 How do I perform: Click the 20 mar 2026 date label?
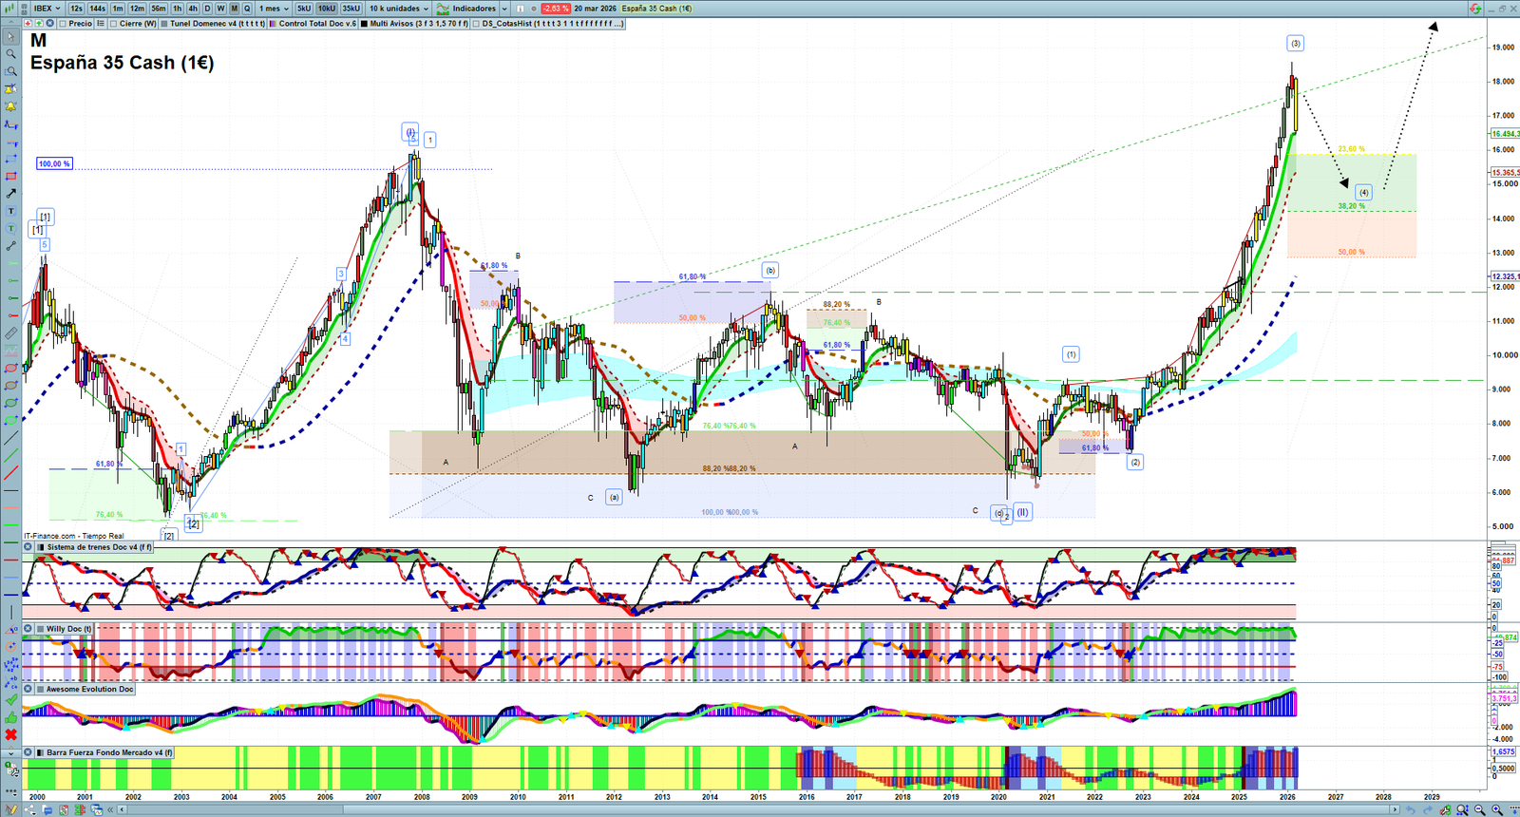[595, 9]
